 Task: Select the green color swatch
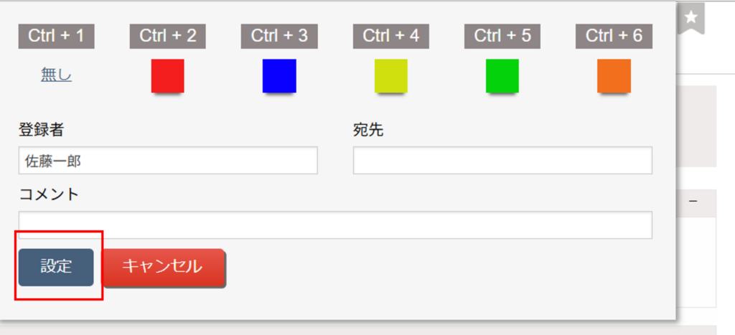click(502, 75)
